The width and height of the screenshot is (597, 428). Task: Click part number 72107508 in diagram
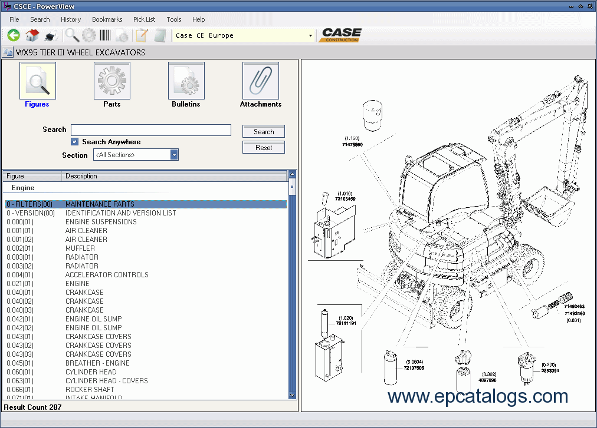(x=414, y=368)
